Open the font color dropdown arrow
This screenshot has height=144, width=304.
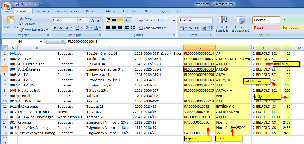[100, 28]
